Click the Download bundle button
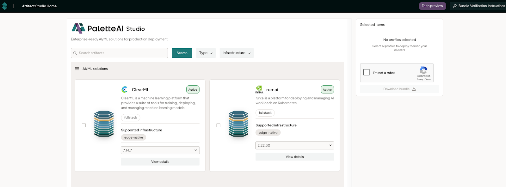The width and height of the screenshot is (506, 187). 399,89
